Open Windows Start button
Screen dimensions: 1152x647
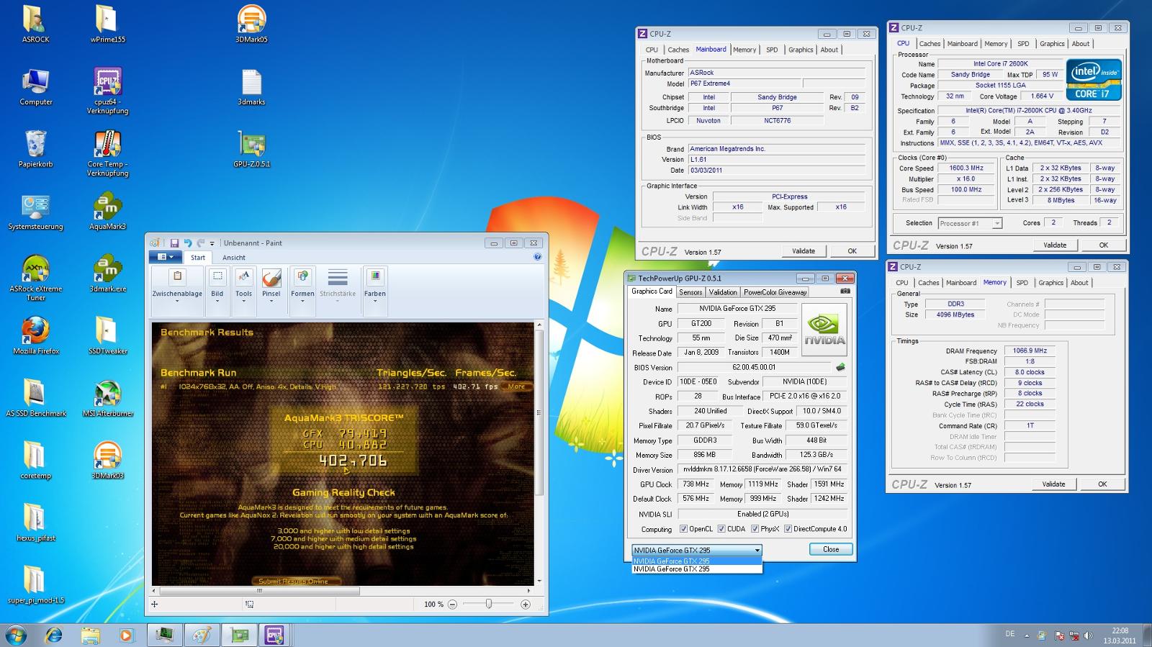coord(16,635)
